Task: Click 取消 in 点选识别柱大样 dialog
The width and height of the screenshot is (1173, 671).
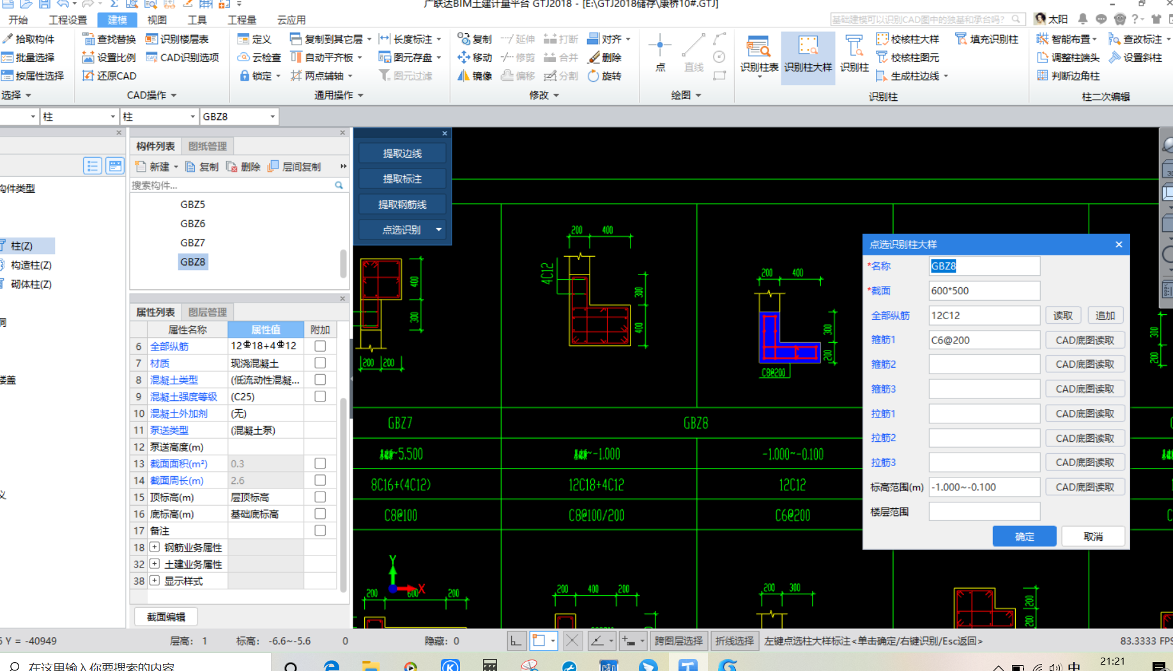Action: click(x=1093, y=536)
